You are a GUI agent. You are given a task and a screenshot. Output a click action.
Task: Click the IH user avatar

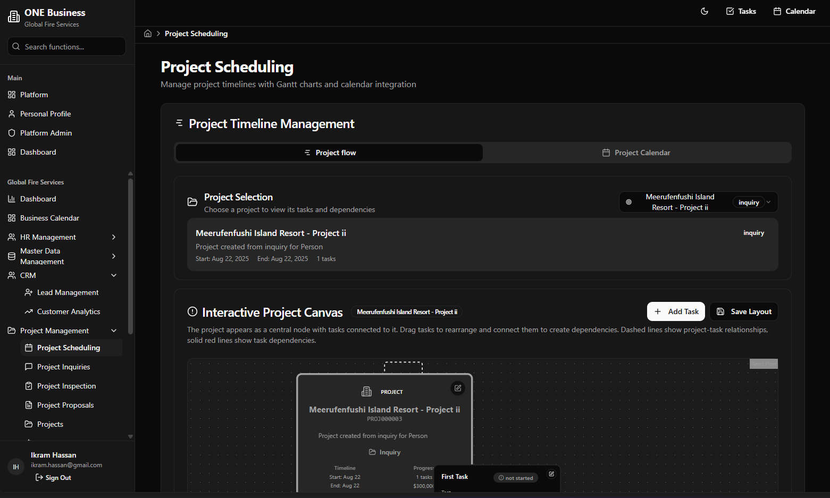16,467
